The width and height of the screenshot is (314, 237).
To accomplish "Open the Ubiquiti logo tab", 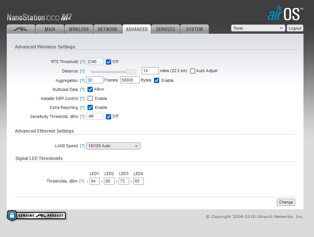I will pyautogui.click(x=21, y=29).
